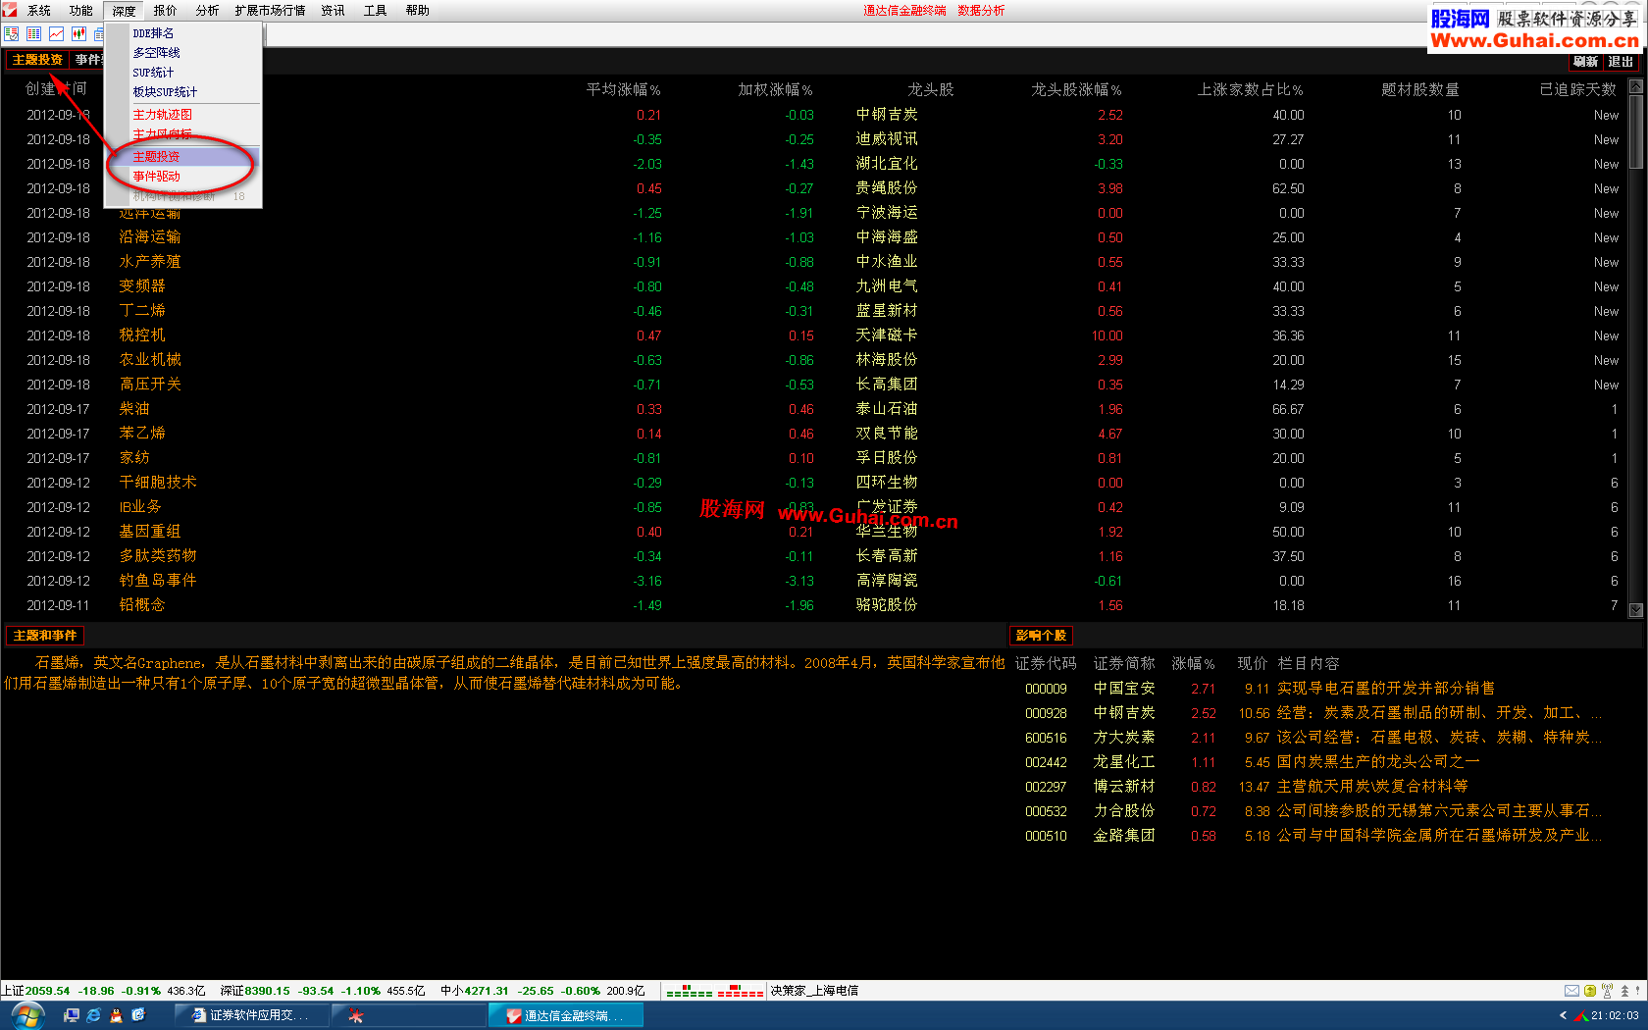Sort by 题材股数量 column header
The width and height of the screenshot is (1648, 1030).
1419,89
